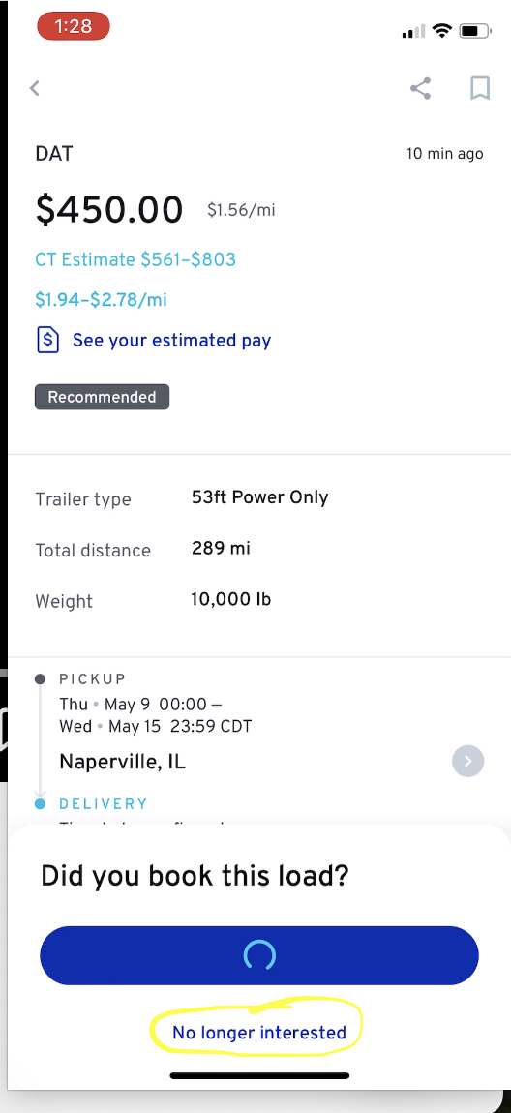
Task: Bookmark this load with the bookmark icon
Action: click(x=480, y=88)
